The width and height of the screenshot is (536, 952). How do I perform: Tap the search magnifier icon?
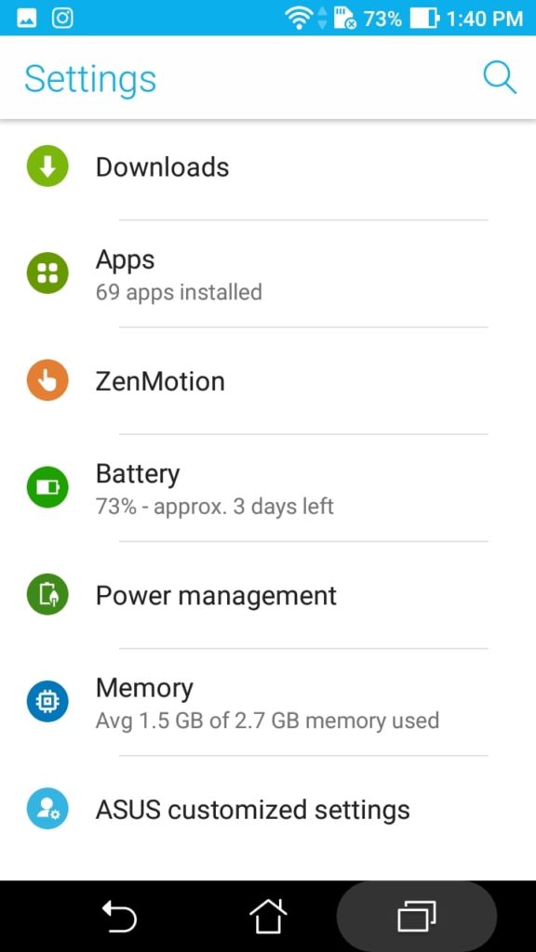point(500,78)
